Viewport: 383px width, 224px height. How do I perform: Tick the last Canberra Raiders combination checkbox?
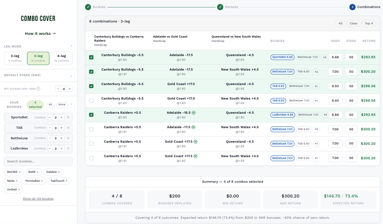[x=91, y=158]
